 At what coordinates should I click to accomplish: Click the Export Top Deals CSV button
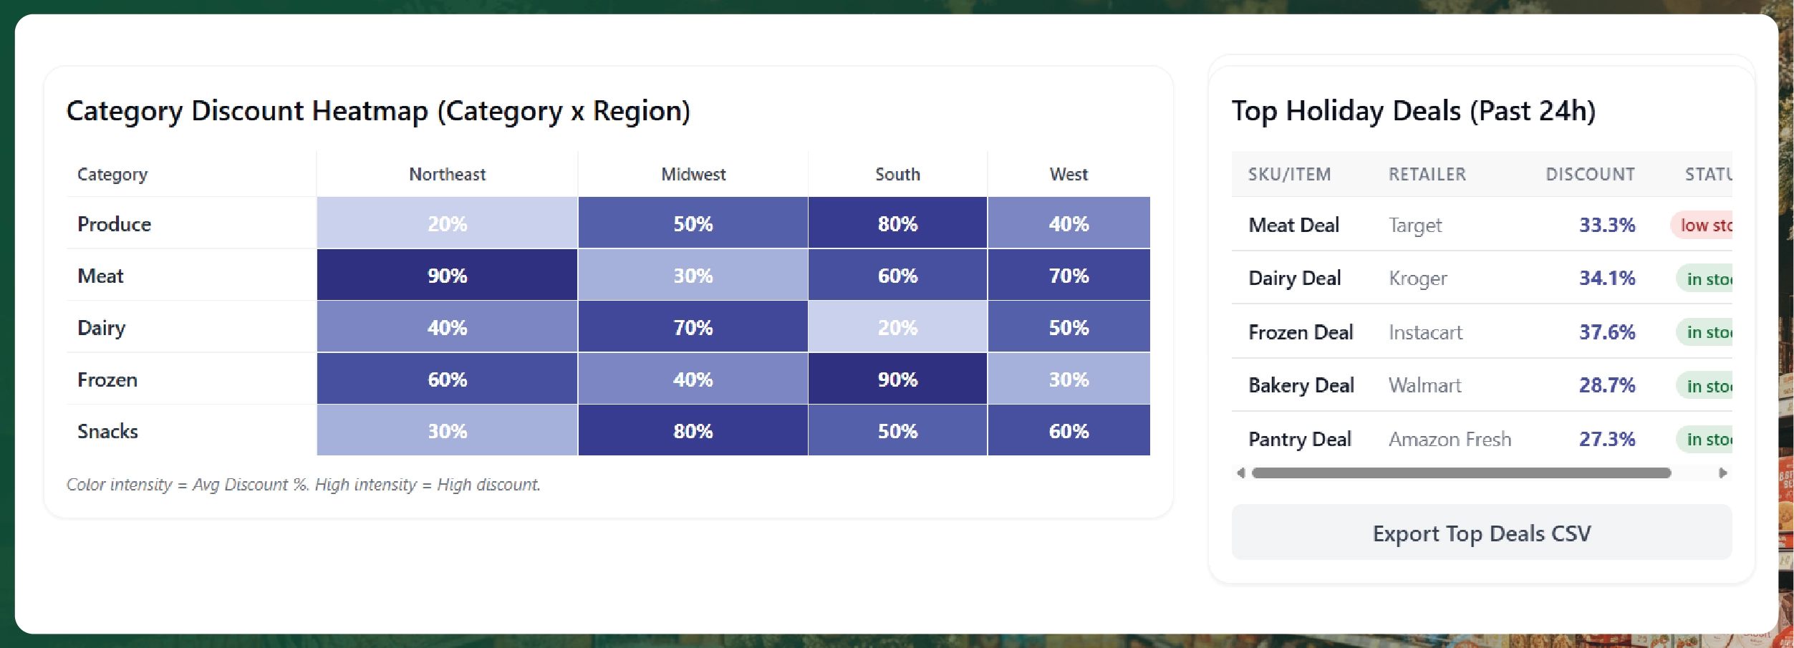click(1481, 533)
